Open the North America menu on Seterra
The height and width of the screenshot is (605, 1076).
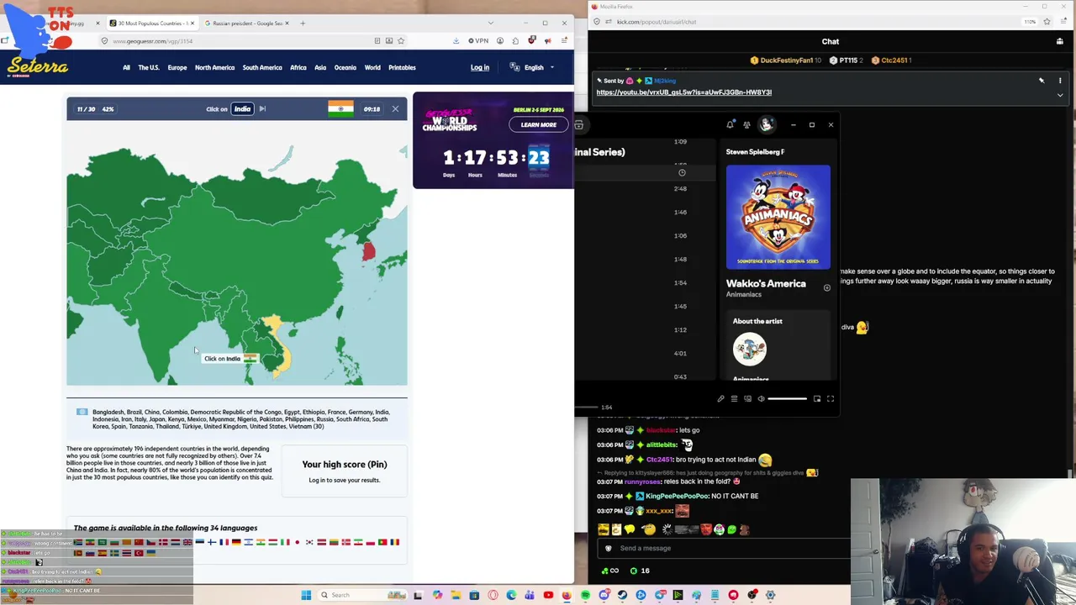214,67
